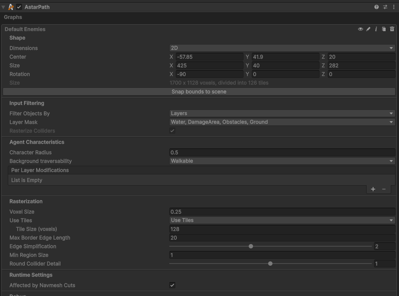Show info for the Default Enemies graph
The width and height of the screenshot is (399, 296).
click(x=376, y=29)
